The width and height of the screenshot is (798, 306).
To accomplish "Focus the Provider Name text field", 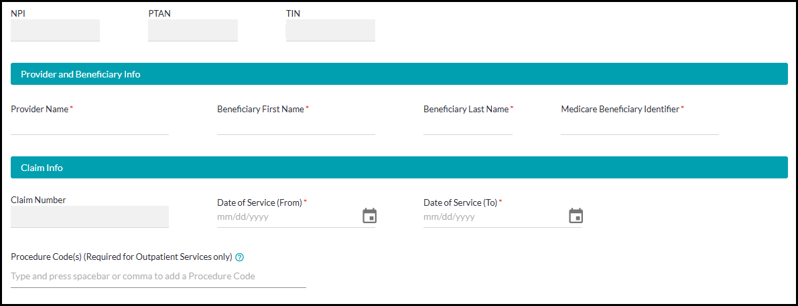I will point(89,125).
